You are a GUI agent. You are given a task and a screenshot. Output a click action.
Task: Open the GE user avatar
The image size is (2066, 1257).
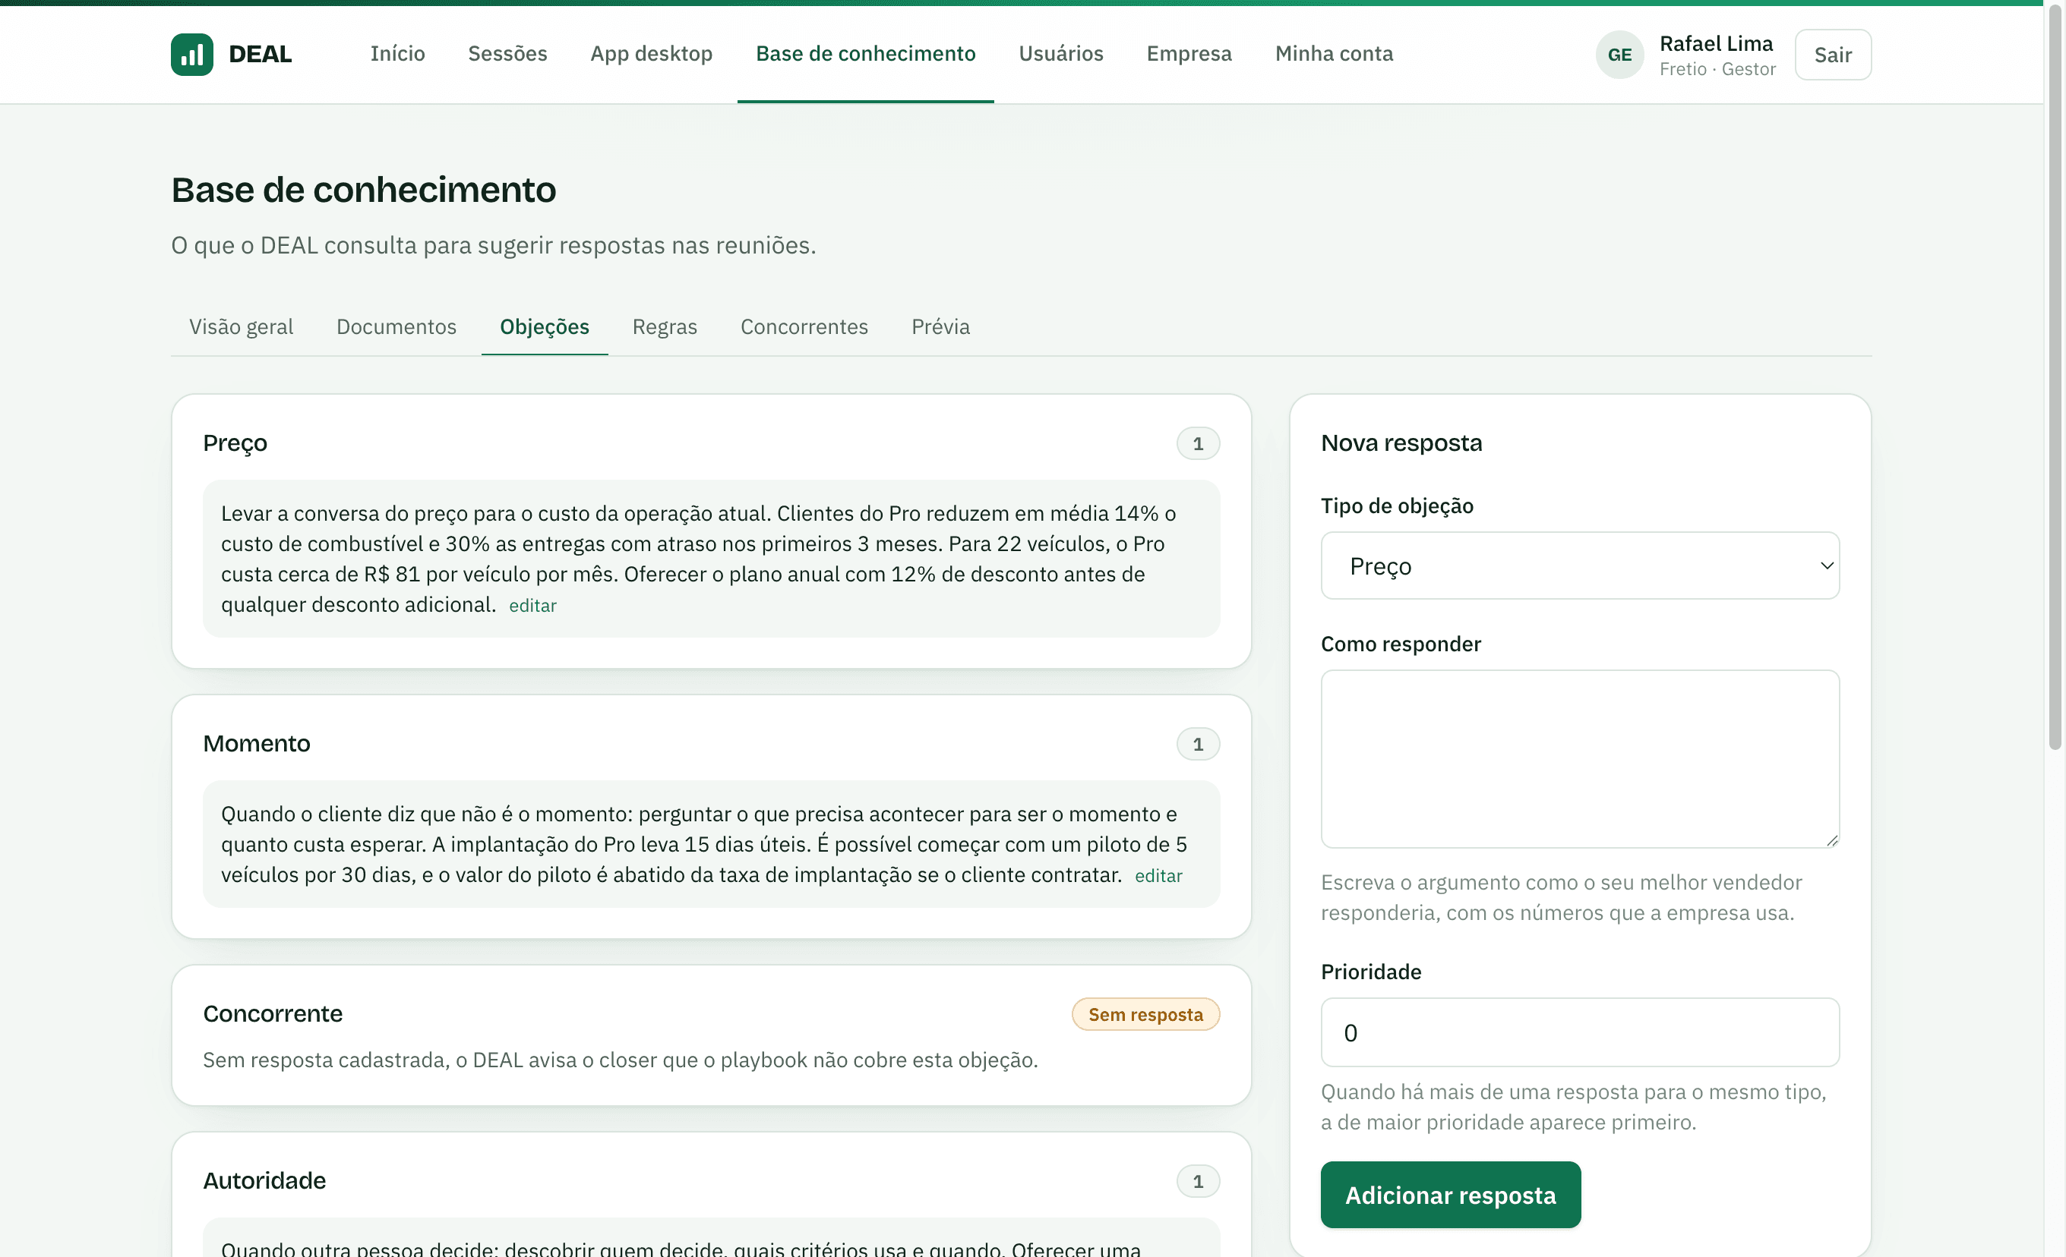click(1619, 55)
